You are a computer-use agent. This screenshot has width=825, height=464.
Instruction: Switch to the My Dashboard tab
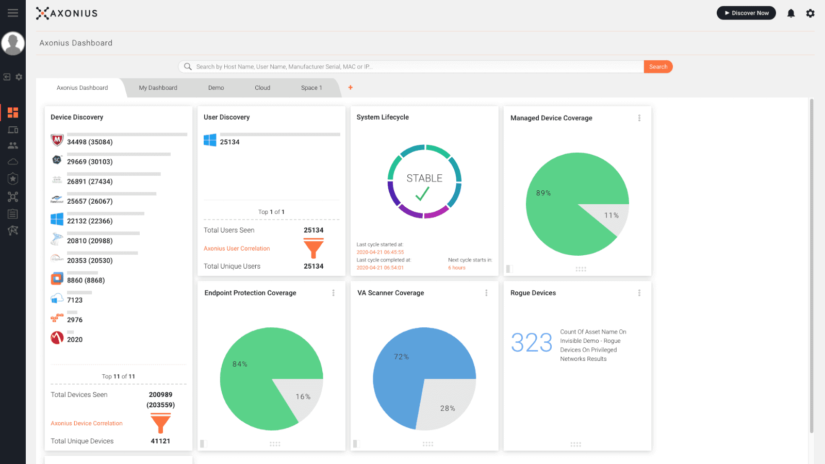click(x=158, y=88)
